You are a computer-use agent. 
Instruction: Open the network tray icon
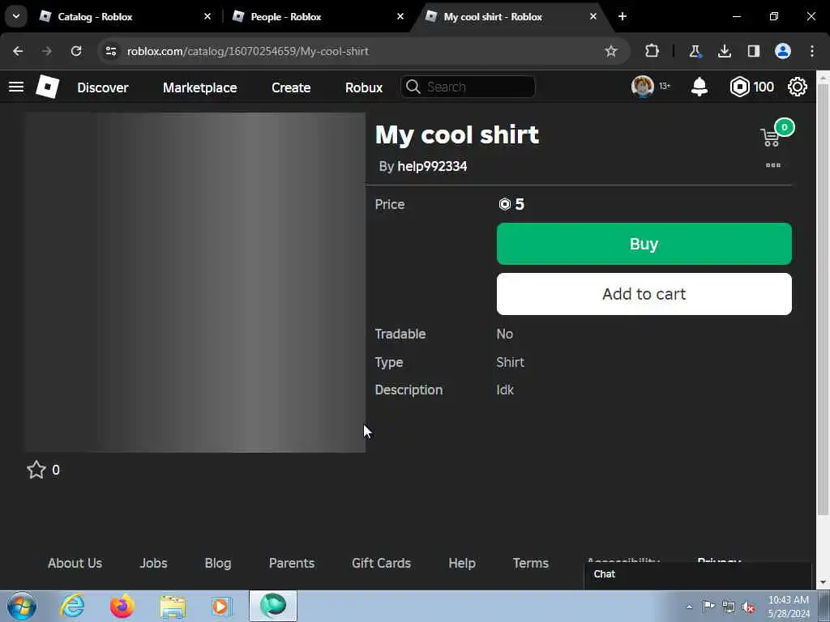[x=729, y=607]
